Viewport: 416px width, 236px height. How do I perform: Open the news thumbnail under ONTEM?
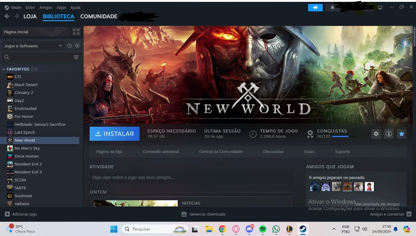(136, 203)
